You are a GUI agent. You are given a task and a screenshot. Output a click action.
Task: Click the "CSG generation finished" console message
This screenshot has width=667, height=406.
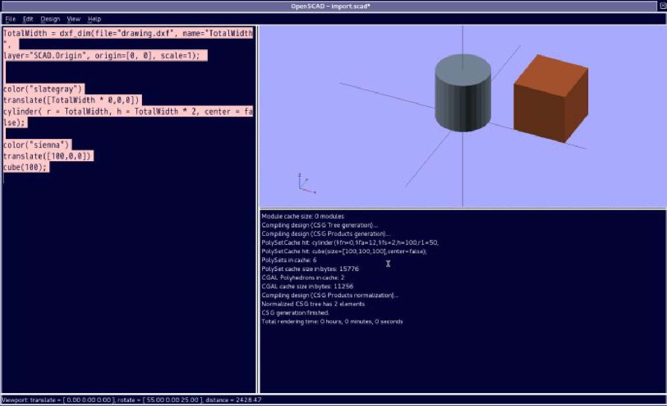coord(295,313)
